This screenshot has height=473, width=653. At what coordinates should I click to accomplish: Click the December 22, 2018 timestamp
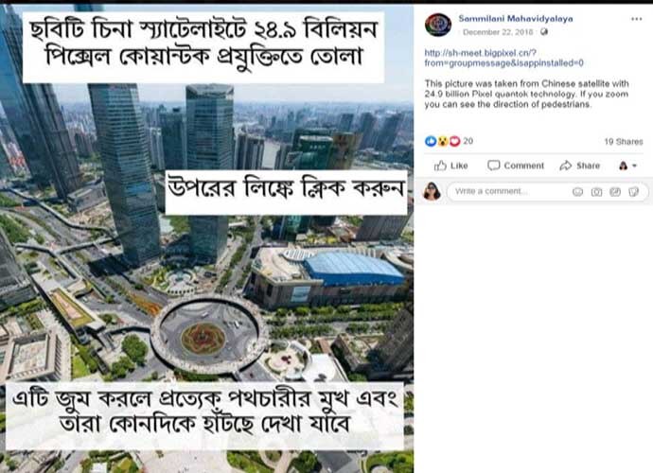[x=498, y=32]
